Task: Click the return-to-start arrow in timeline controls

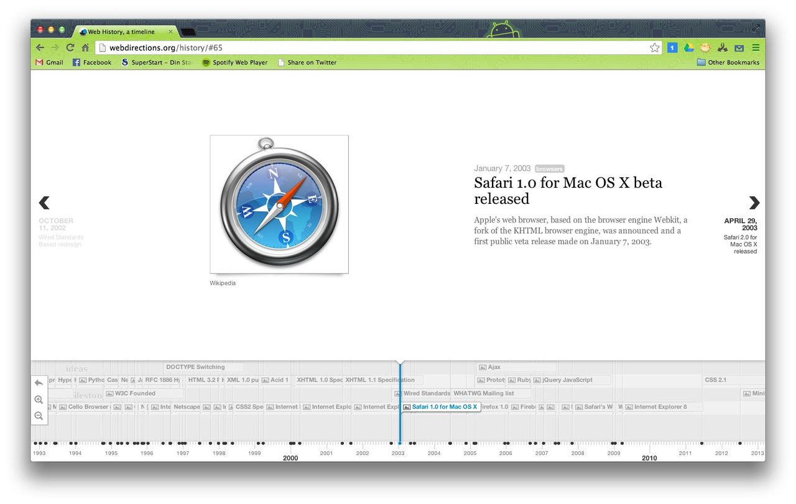Action: point(39,383)
